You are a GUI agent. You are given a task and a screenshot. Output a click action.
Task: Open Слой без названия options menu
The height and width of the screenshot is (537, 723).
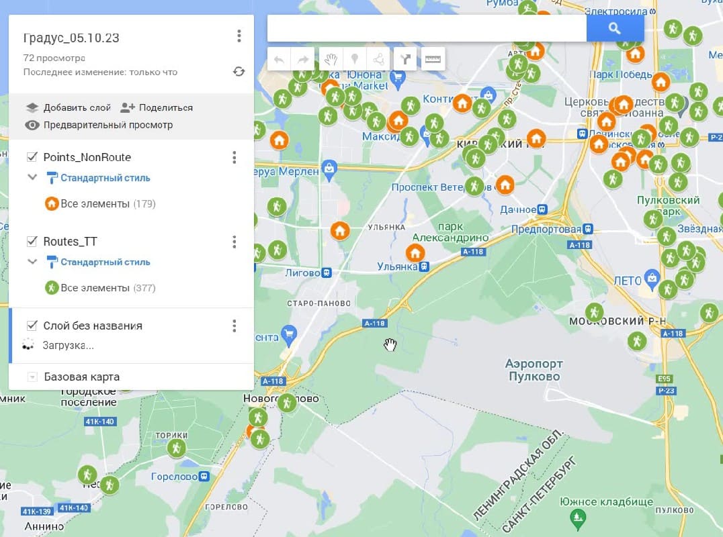[235, 326]
